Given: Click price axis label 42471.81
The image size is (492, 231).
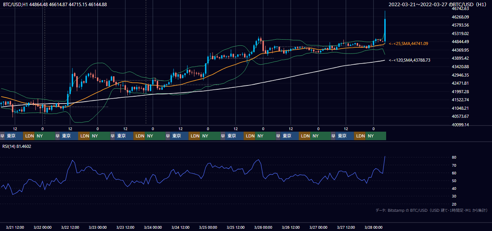Looking at the screenshot, I should coord(460,83).
